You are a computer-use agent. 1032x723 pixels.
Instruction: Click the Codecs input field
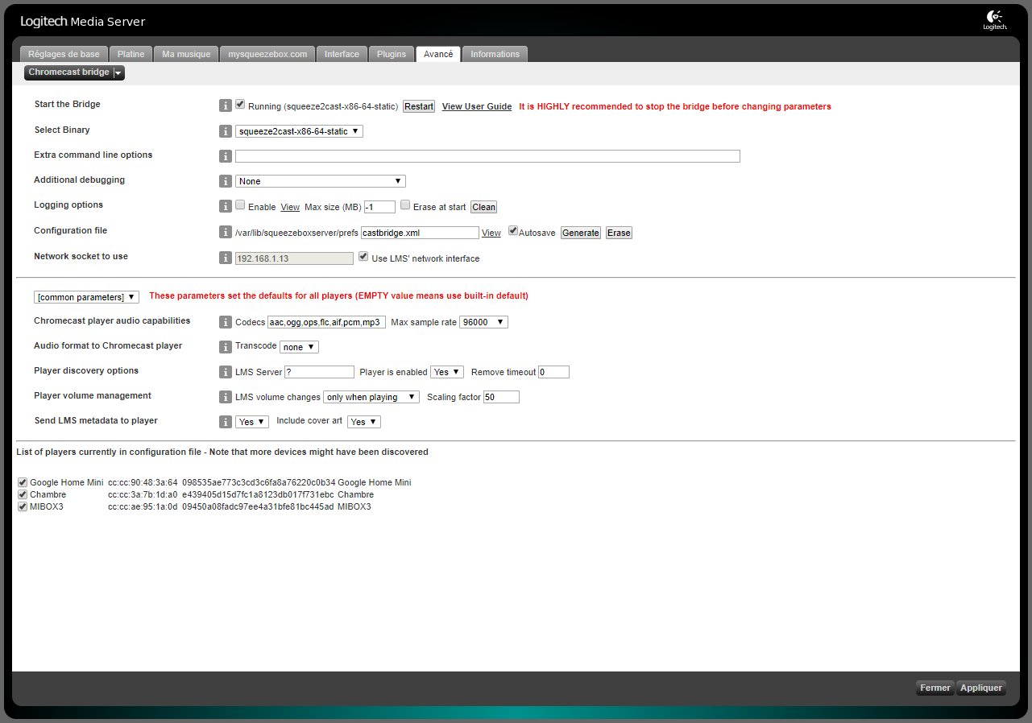[327, 322]
